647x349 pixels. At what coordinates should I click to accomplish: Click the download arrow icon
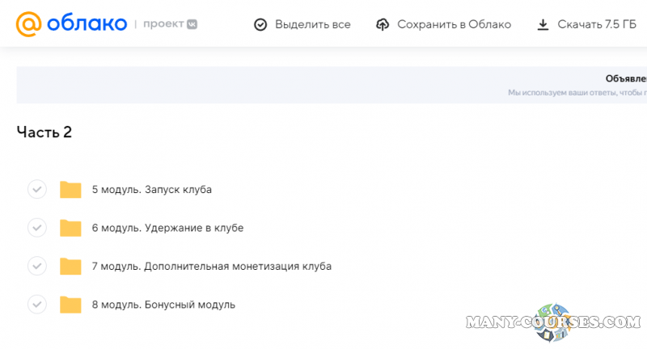[x=543, y=24]
